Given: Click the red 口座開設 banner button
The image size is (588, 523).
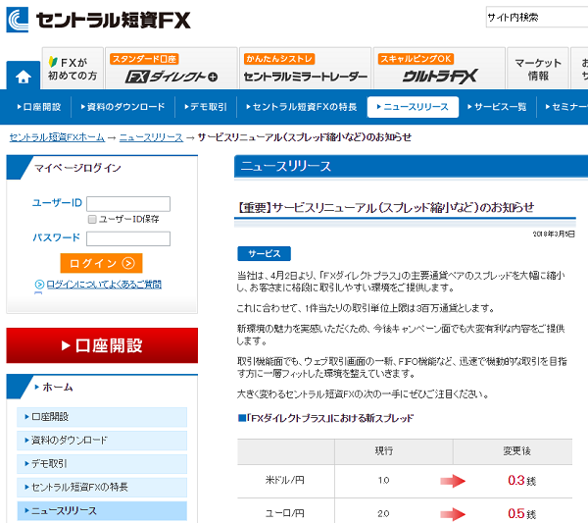Looking at the screenshot, I should [102, 345].
